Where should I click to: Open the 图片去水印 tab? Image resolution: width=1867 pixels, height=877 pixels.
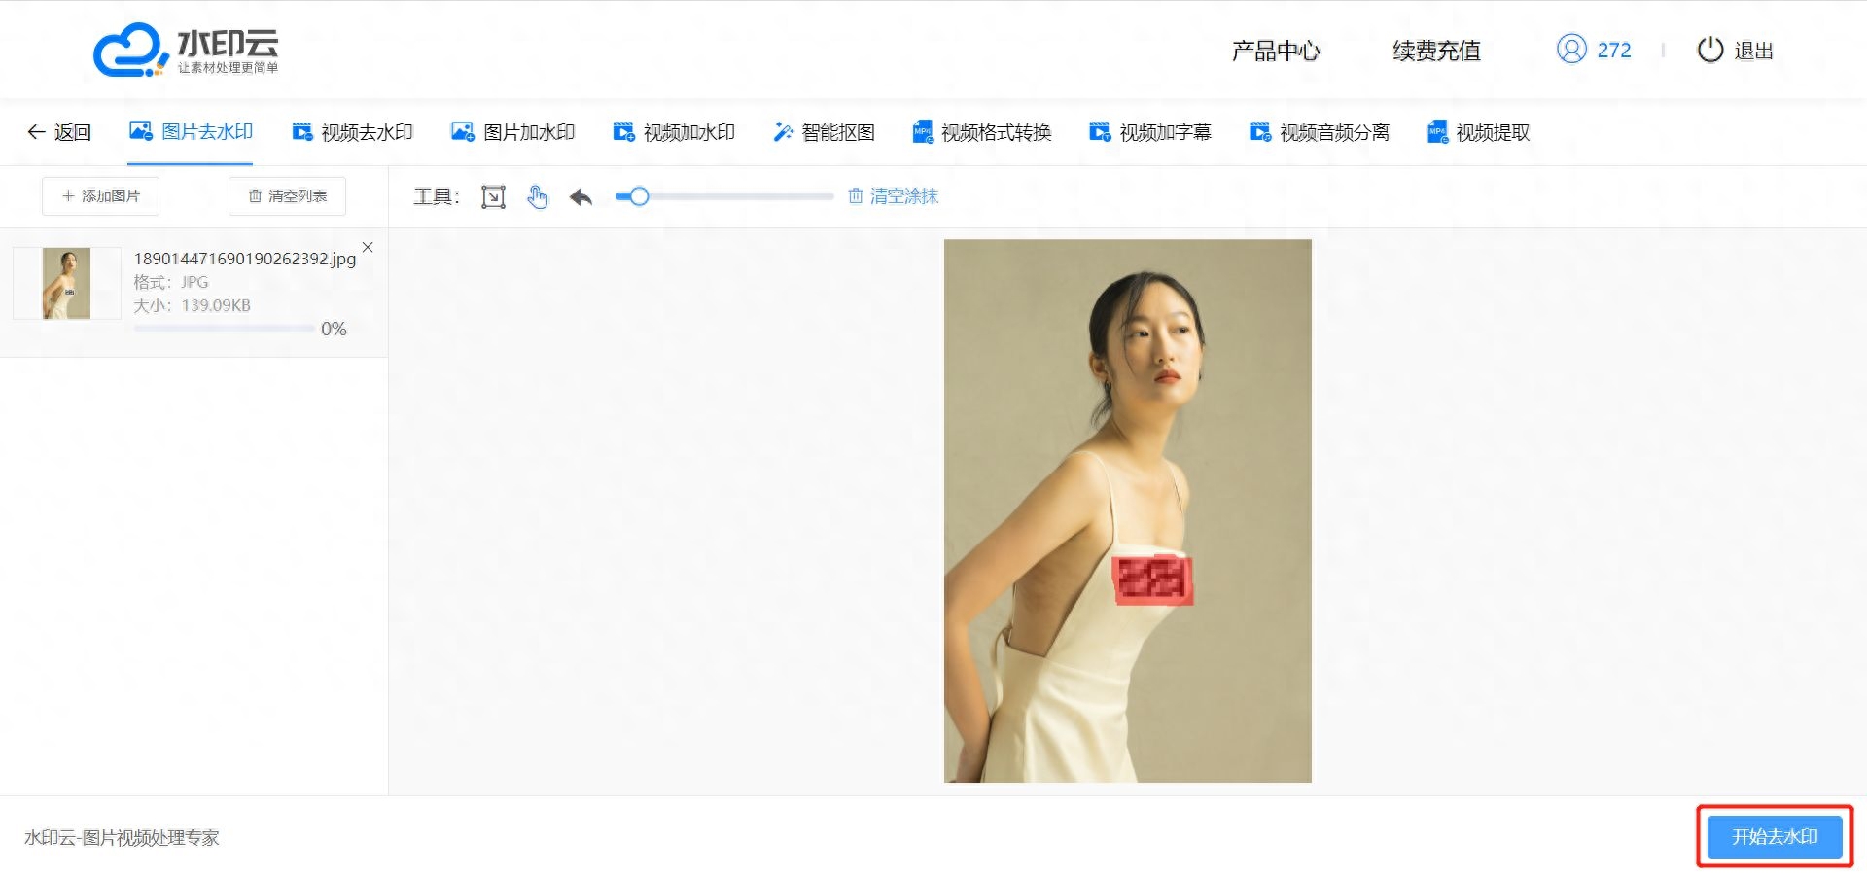[191, 132]
